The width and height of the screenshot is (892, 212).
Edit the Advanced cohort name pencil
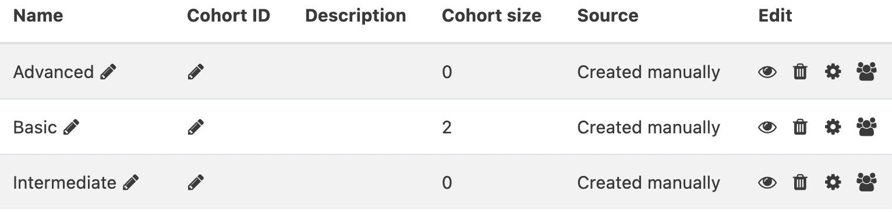tap(108, 72)
